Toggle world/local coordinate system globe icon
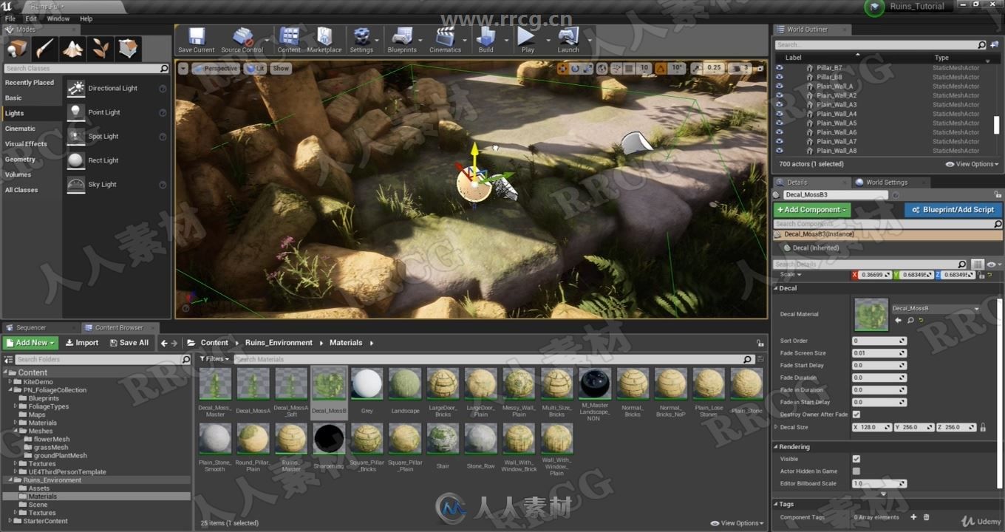1005x532 pixels. tap(602, 68)
